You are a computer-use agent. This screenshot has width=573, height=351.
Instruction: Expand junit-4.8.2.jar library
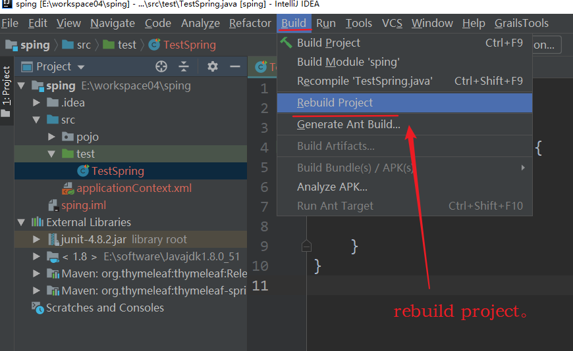[36, 239]
